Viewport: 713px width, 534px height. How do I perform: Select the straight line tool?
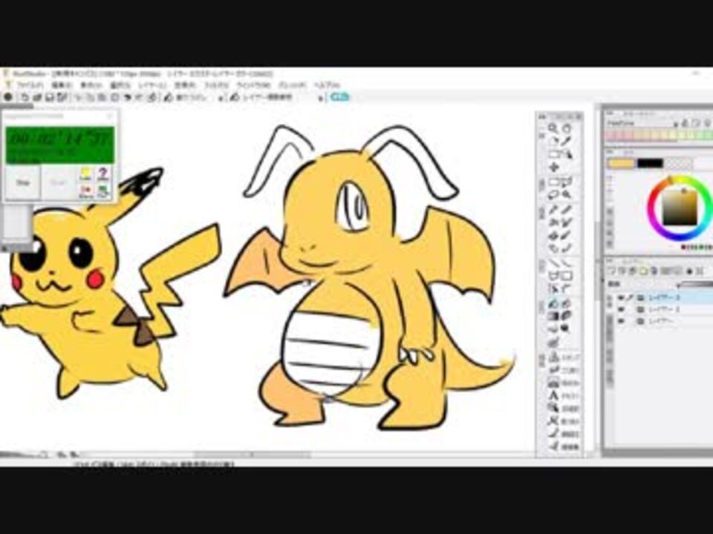pos(553,263)
